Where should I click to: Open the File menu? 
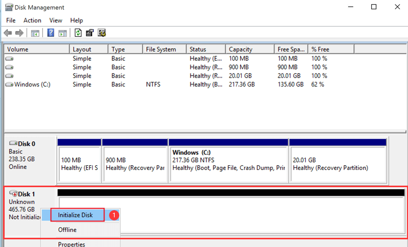(11, 20)
